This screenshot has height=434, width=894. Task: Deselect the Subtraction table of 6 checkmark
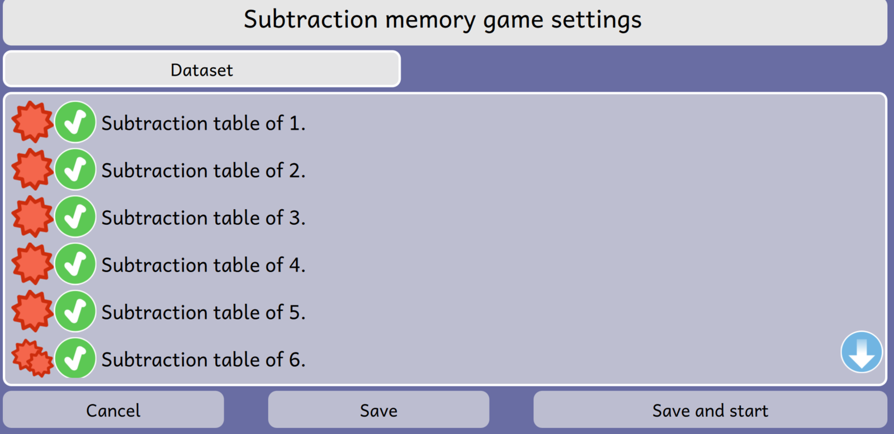[75, 358]
